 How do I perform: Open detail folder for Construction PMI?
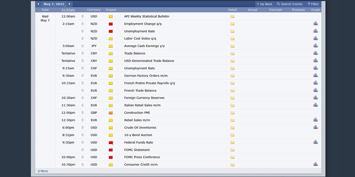point(233,113)
